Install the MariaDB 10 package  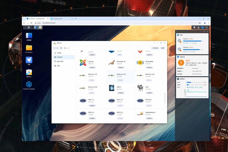coord(121,67)
